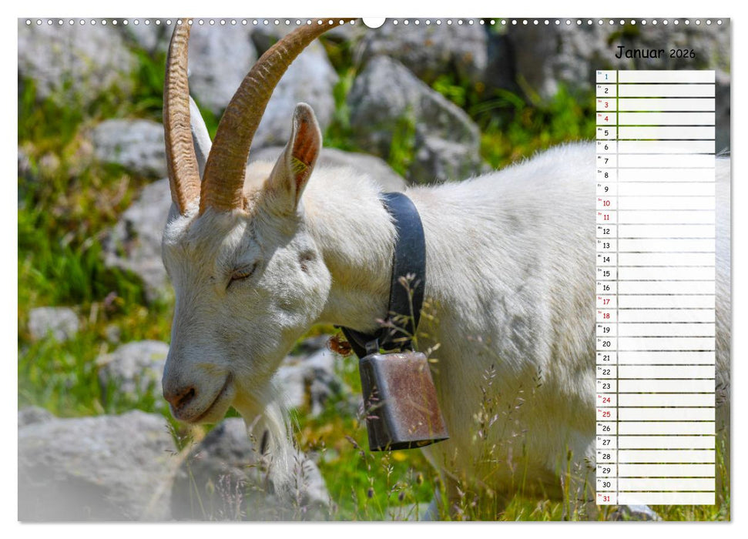Screen dimensions: 748x539
Task: Select date cell 1 marked "Do"
Action: [606, 77]
